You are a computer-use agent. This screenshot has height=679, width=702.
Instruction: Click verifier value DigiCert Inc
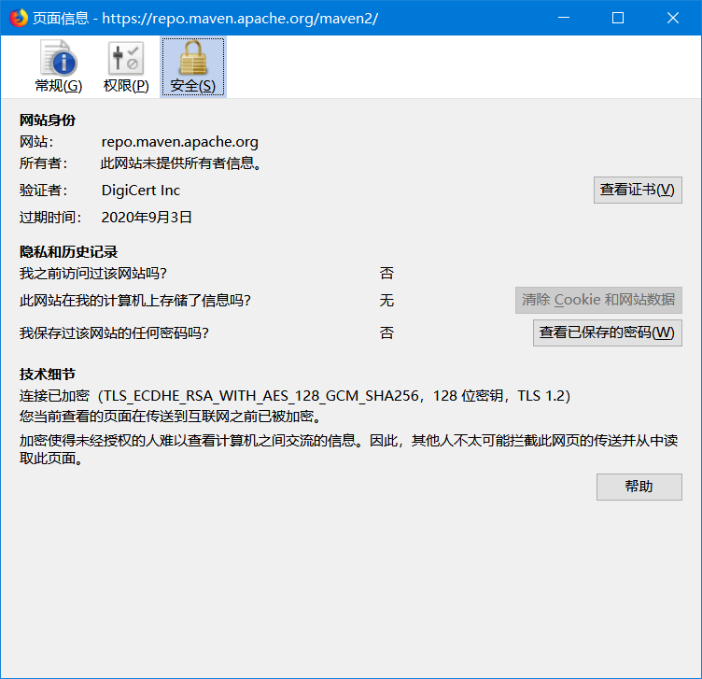[141, 191]
